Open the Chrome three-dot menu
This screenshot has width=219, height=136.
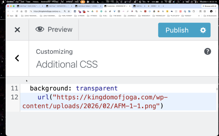pos(216,11)
